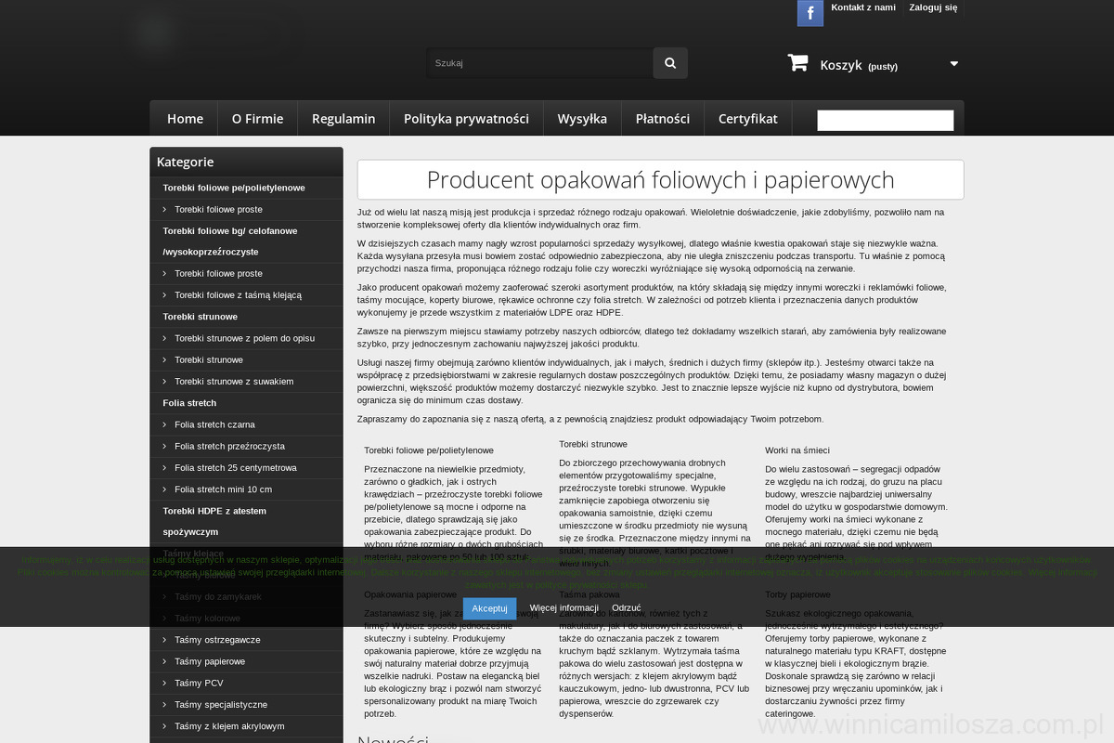Open the Certyfikat menu tab
The width and height of the screenshot is (1114, 743).
tap(747, 119)
